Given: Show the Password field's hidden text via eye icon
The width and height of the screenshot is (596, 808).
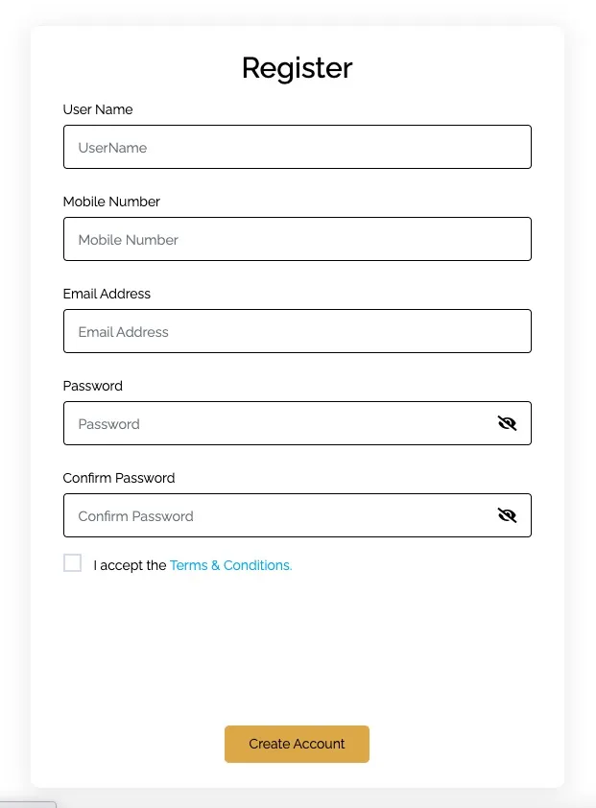Looking at the screenshot, I should pos(507,423).
